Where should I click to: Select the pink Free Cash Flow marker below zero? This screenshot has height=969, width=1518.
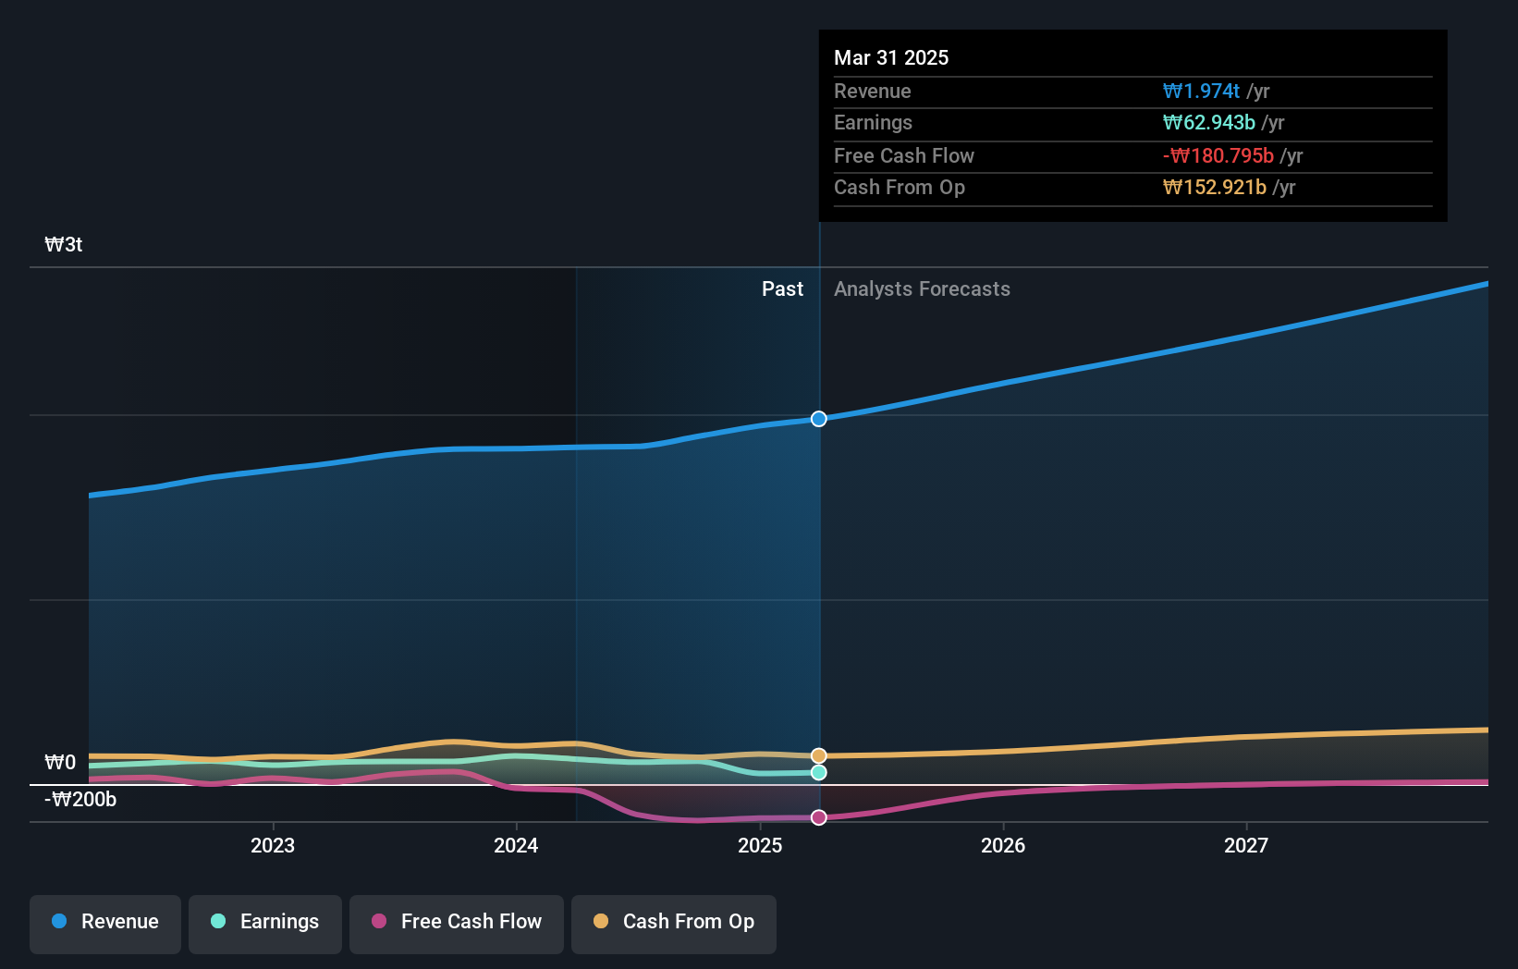(818, 816)
